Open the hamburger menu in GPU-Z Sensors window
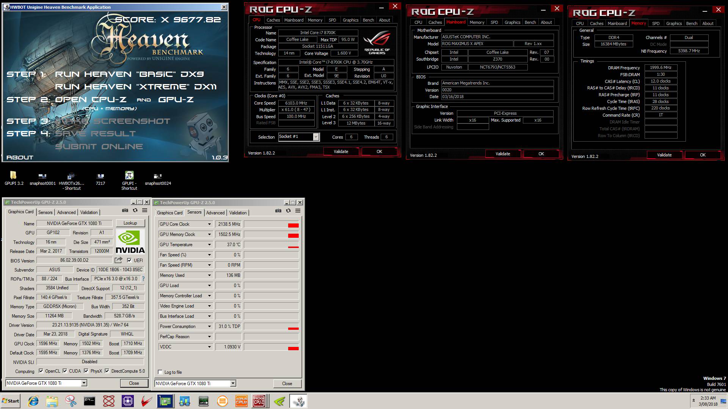The width and height of the screenshot is (728, 409). (x=298, y=211)
